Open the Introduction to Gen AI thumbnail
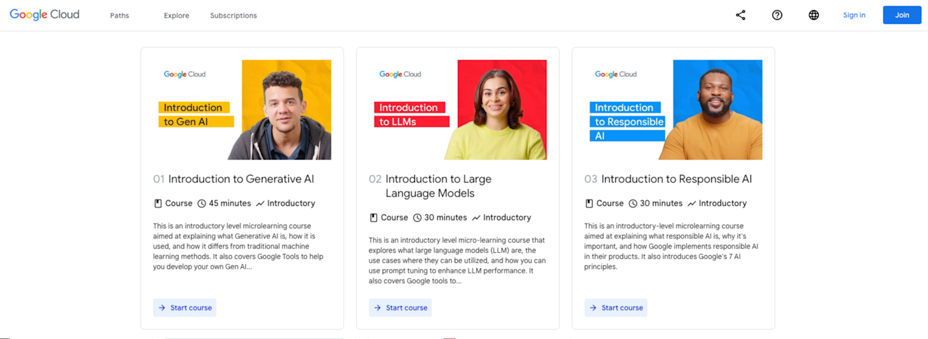 [x=242, y=110]
